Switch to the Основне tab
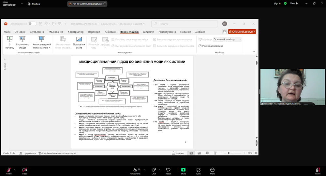The width and height of the screenshot is (326, 176). (x=20, y=32)
